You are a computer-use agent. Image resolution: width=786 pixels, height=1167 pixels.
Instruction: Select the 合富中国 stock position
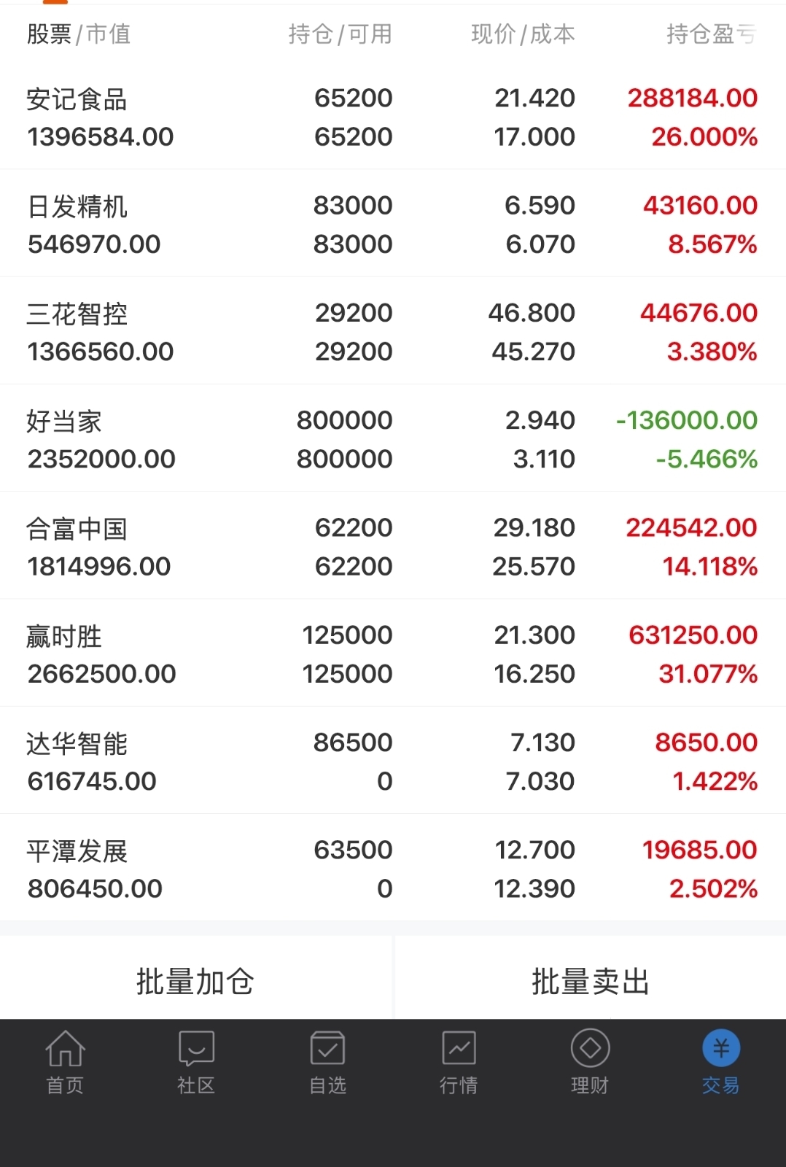coord(393,546)
